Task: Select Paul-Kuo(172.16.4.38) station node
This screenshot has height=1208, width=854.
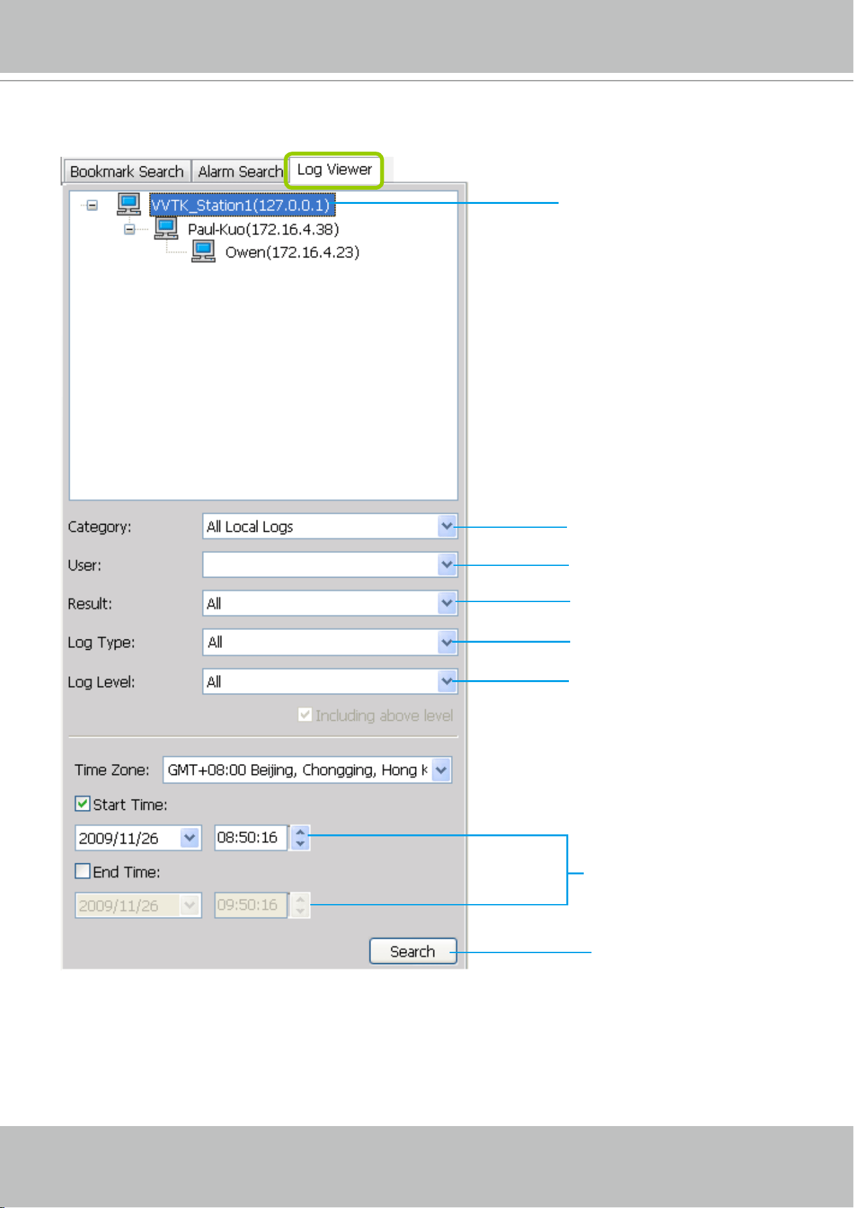Action: tap(263, 228)
